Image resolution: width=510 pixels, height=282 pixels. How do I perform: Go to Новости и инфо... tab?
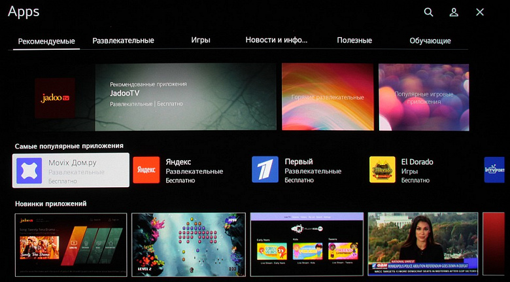pyautogui.click(x=277, y=40)
